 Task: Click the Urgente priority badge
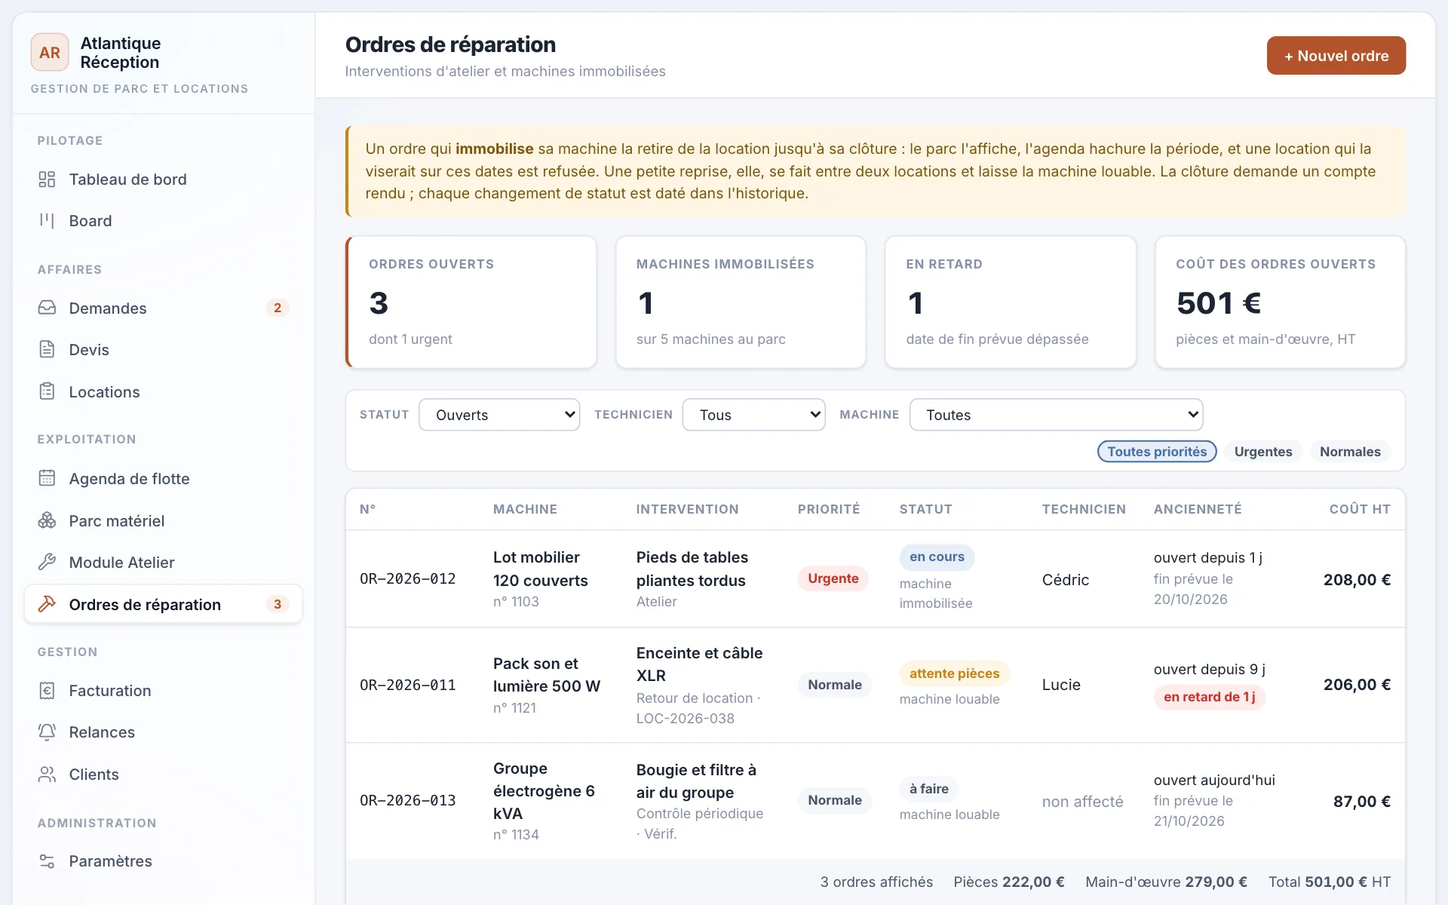tap(833, 578)
